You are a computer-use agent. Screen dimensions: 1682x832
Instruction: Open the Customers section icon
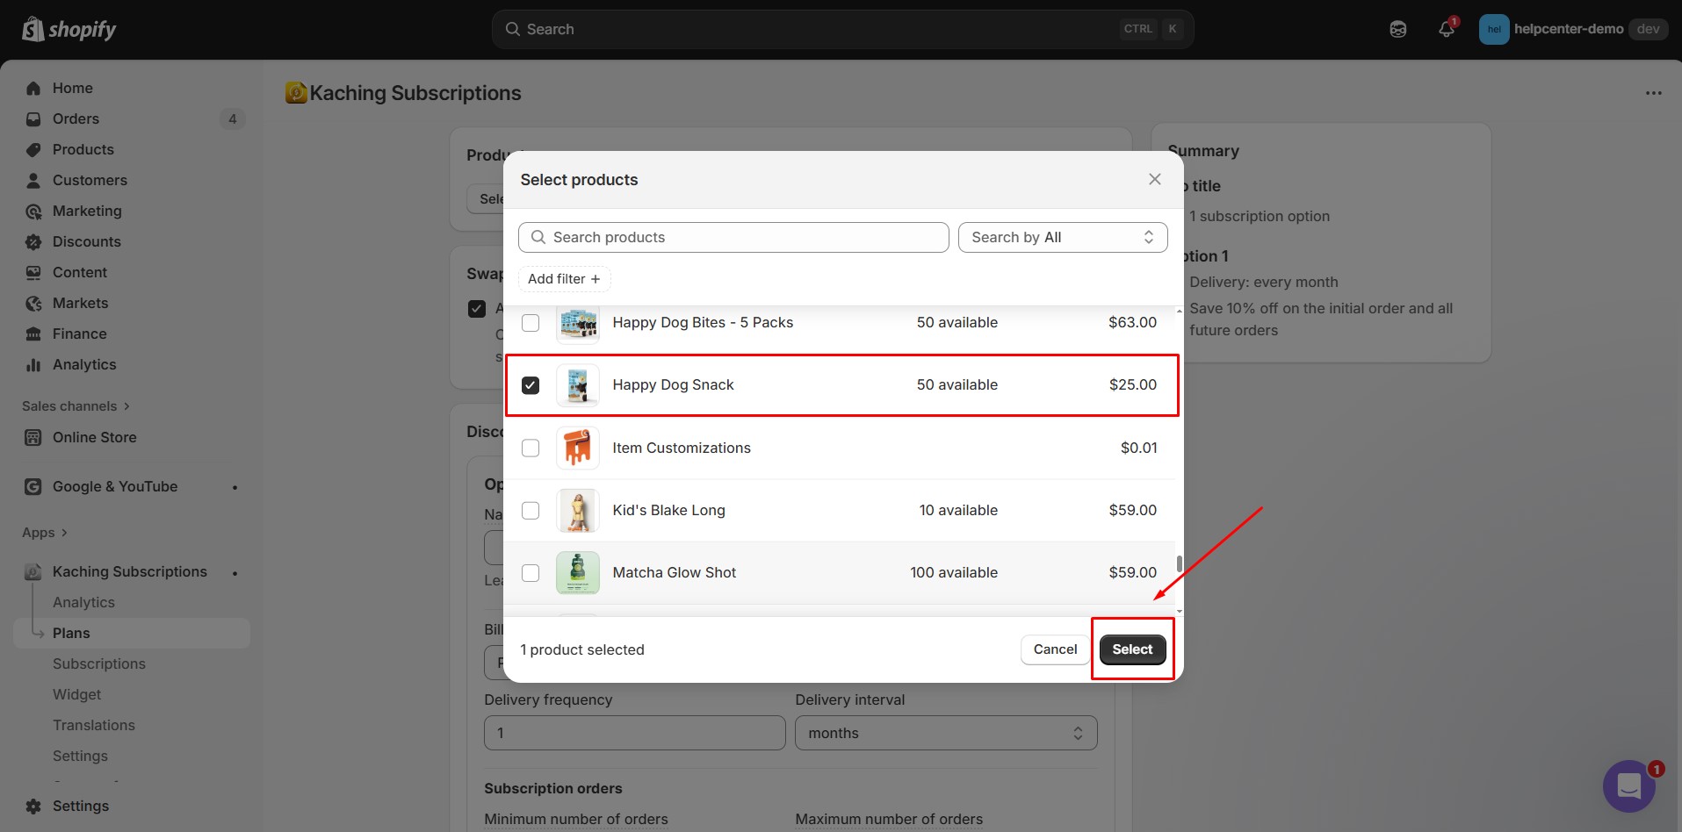pos(32,180)
